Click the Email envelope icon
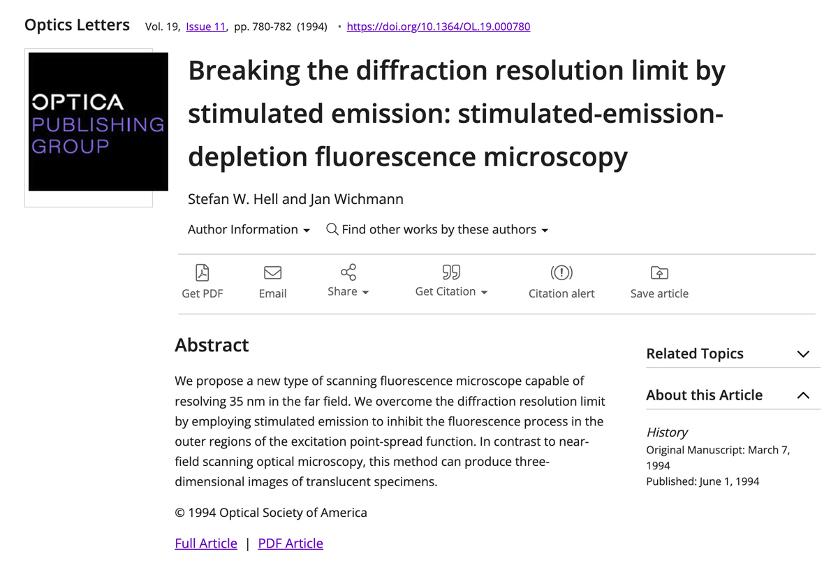This screenshot has width=838, height=577. coord(272,272)
